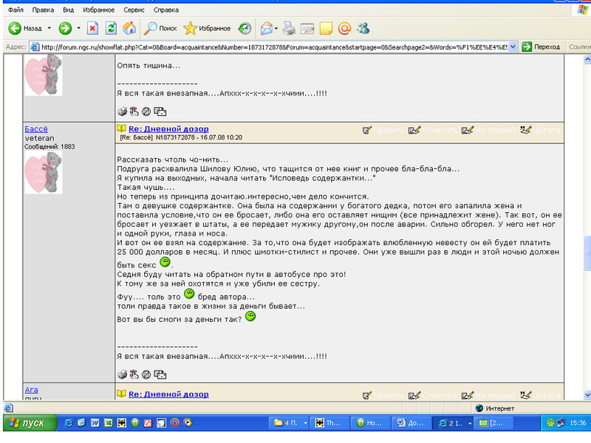Switch to the 'До...' Word taskbar window
The image size is (591, 443).
411,423
